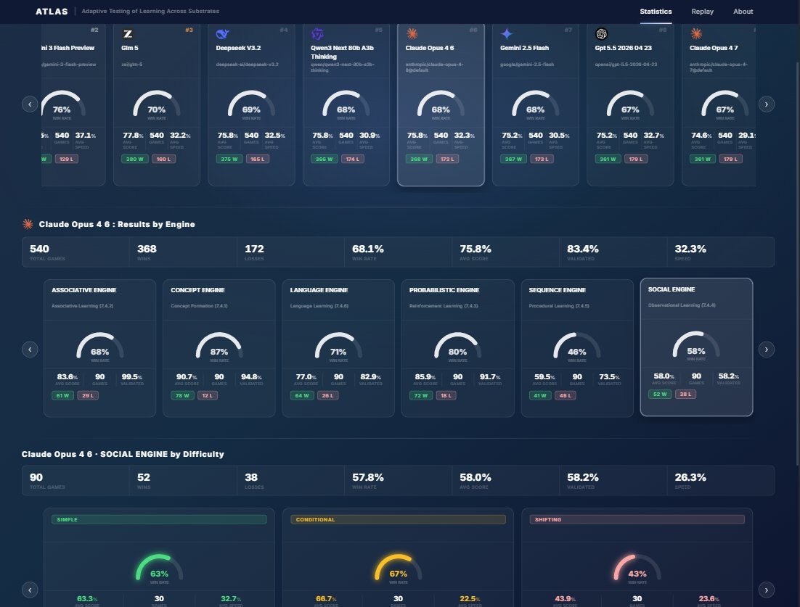
Task: Click the 366 W badge on Qwen3
Action: coord(324,159)
